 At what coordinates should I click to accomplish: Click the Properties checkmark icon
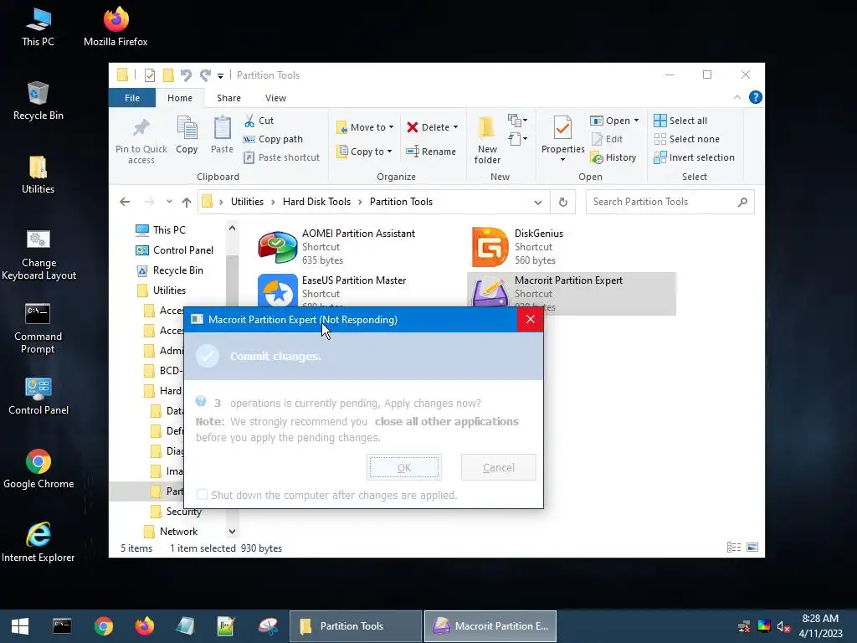pyautogui.click(x=563, y=128)
